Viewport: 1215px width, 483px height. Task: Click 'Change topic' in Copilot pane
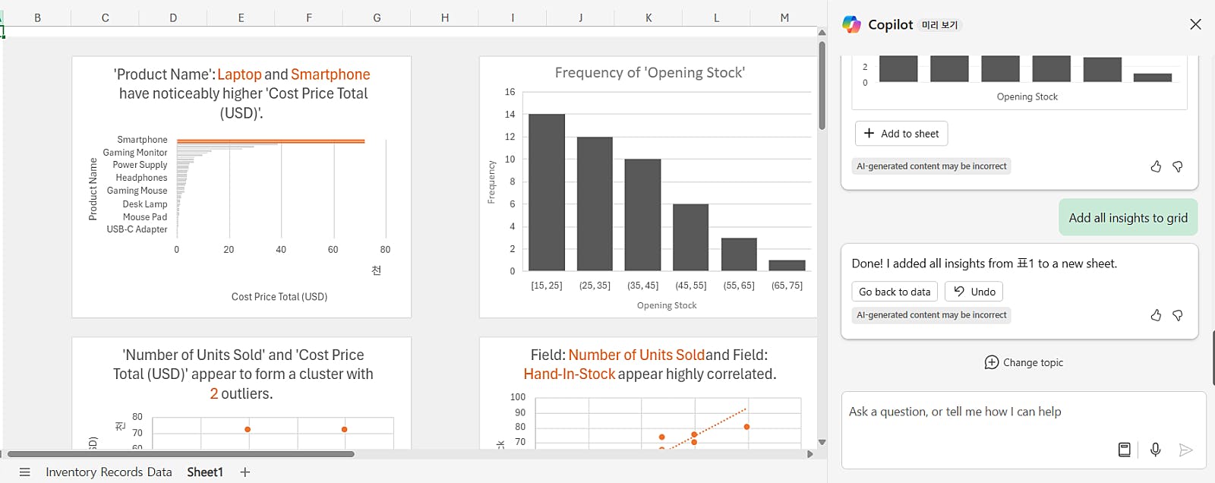coord(1024,362)
